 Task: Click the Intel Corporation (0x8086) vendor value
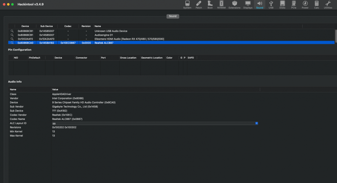tap(68, 98)
